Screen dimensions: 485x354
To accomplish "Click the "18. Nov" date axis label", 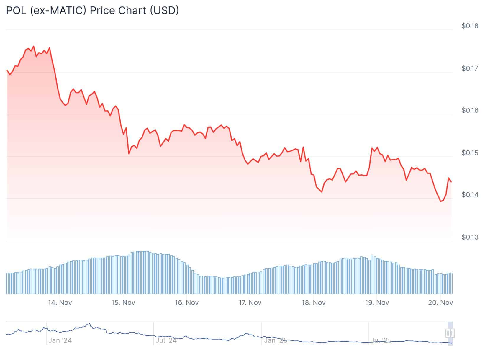I will click(x=314, y=303).
